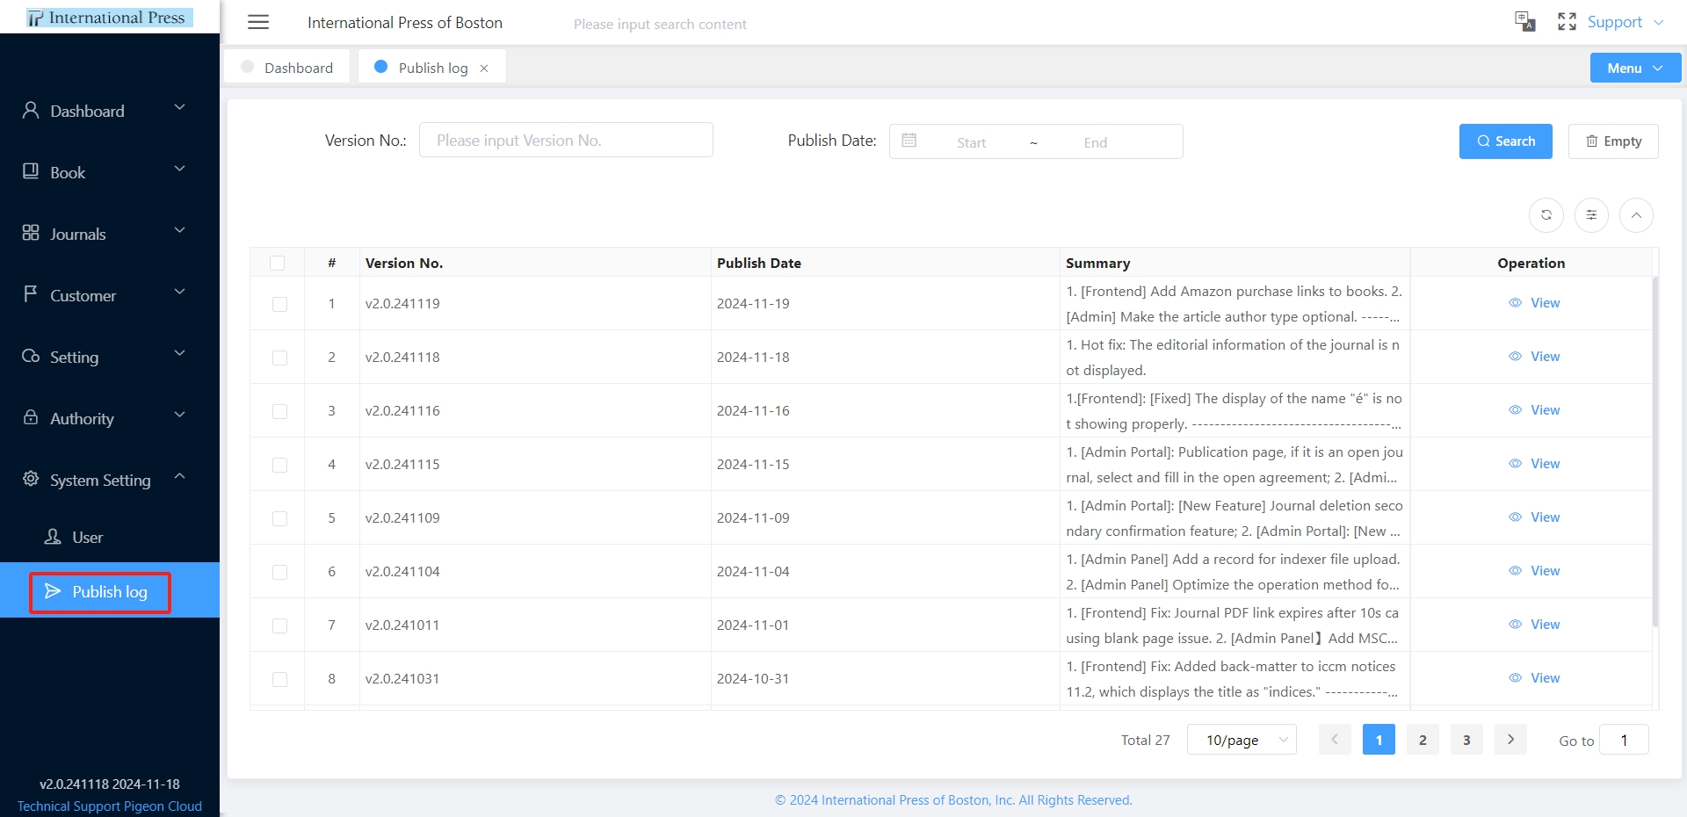
Task: Click the Customer flag icon in sidebar
Action: coord(31,293)
